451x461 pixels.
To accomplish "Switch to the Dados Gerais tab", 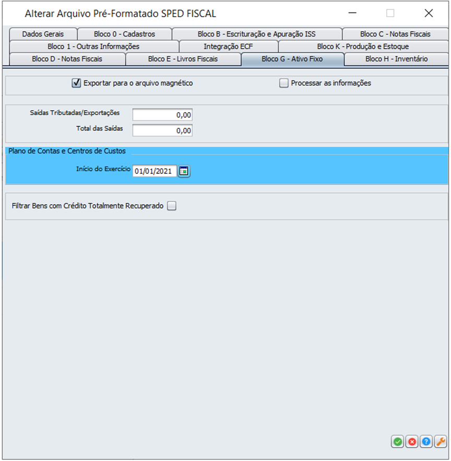I will tap(43, 34).
